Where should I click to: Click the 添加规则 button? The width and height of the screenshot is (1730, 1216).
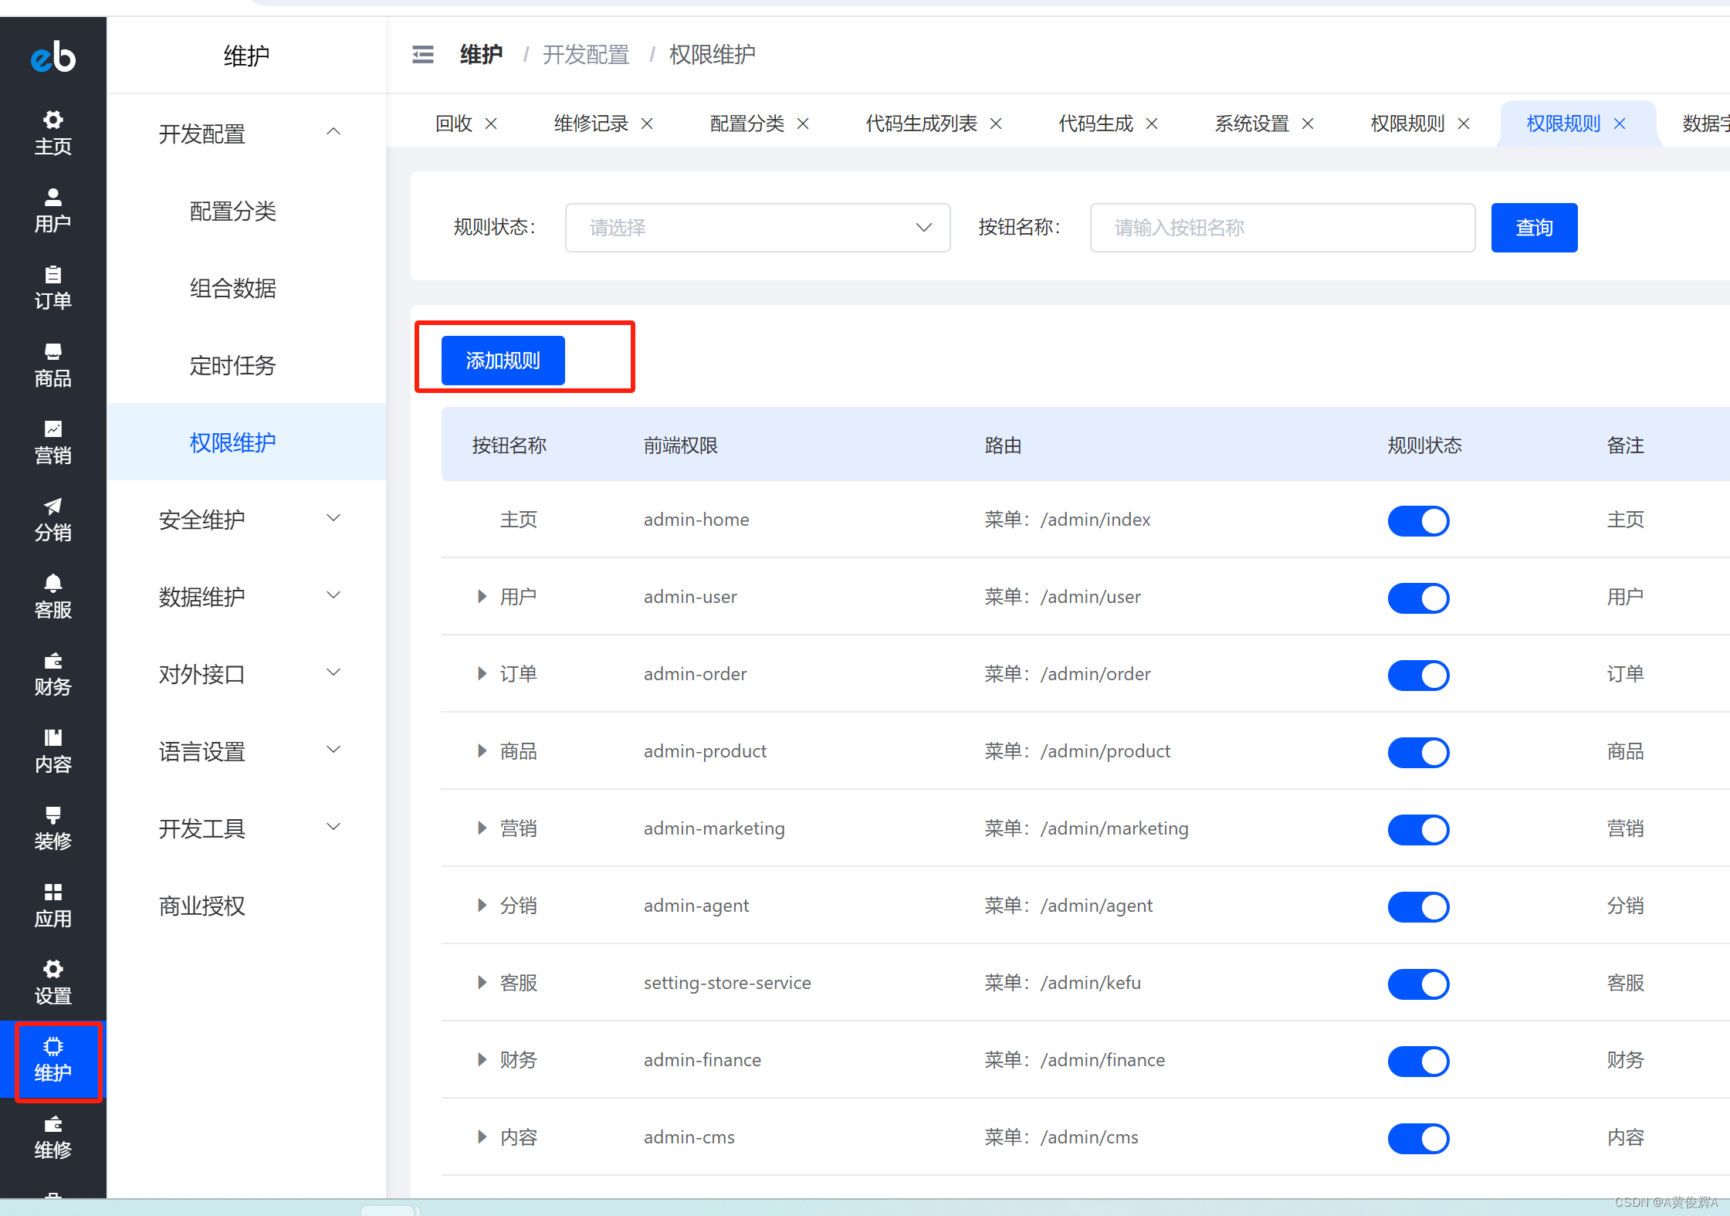click(503, 361)
